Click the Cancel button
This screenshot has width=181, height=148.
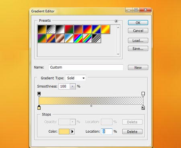pos(138,31)
